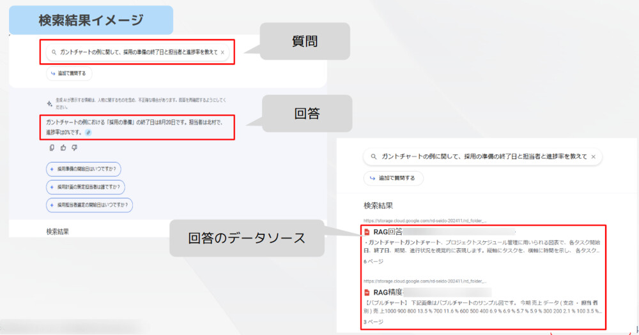Click the 6 ページ label under RAG回答

pos(373,262)
